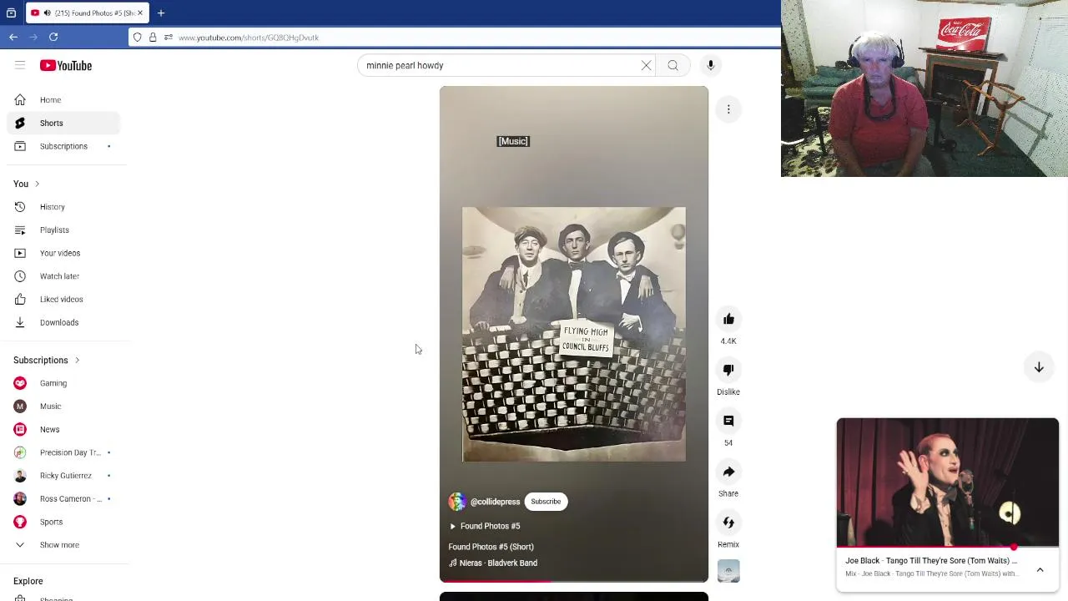1068x601 pixels.
Task: Seek on the Short's red progress bar
Action: click(574, 580)
